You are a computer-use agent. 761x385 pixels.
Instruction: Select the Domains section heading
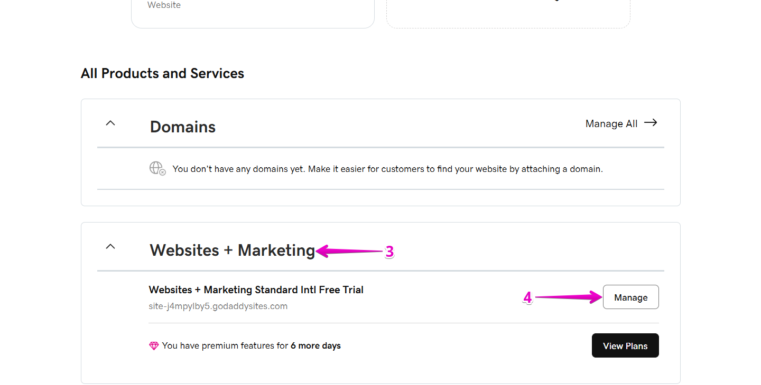(x=182, y=127)
